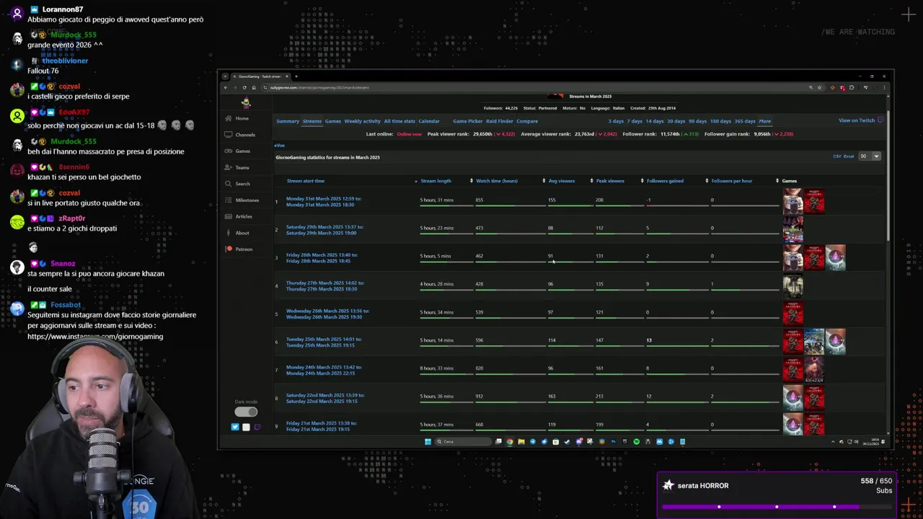Open the Patreon sidebar link
The height and width of the screenshot is (519, 923).
coord(239,249)
